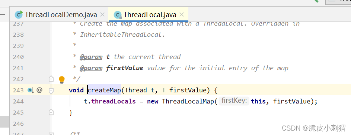Image resolution: width=351 pixels, height=135 pixels.
Task: Collapse the doc comment fold marker on line 242
Action: click(51, 79)
